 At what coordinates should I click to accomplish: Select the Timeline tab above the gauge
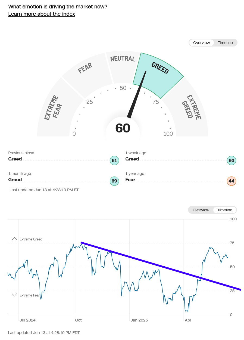tap(225, 43)
